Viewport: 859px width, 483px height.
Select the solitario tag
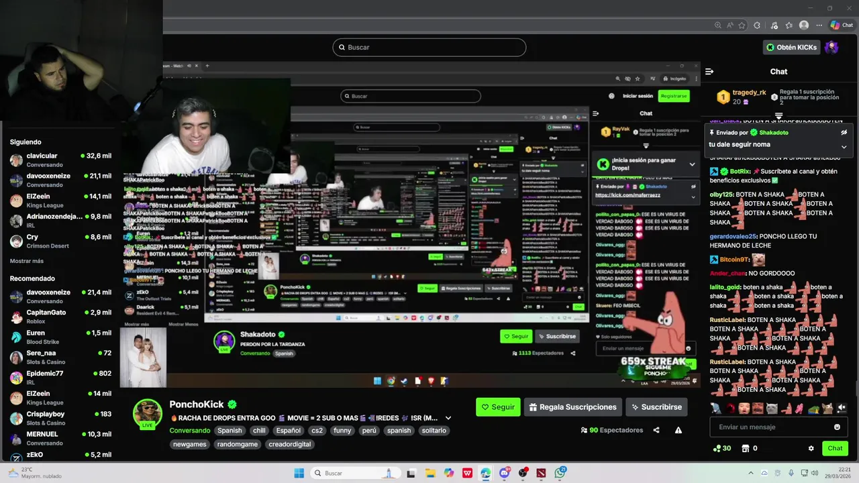434,431
